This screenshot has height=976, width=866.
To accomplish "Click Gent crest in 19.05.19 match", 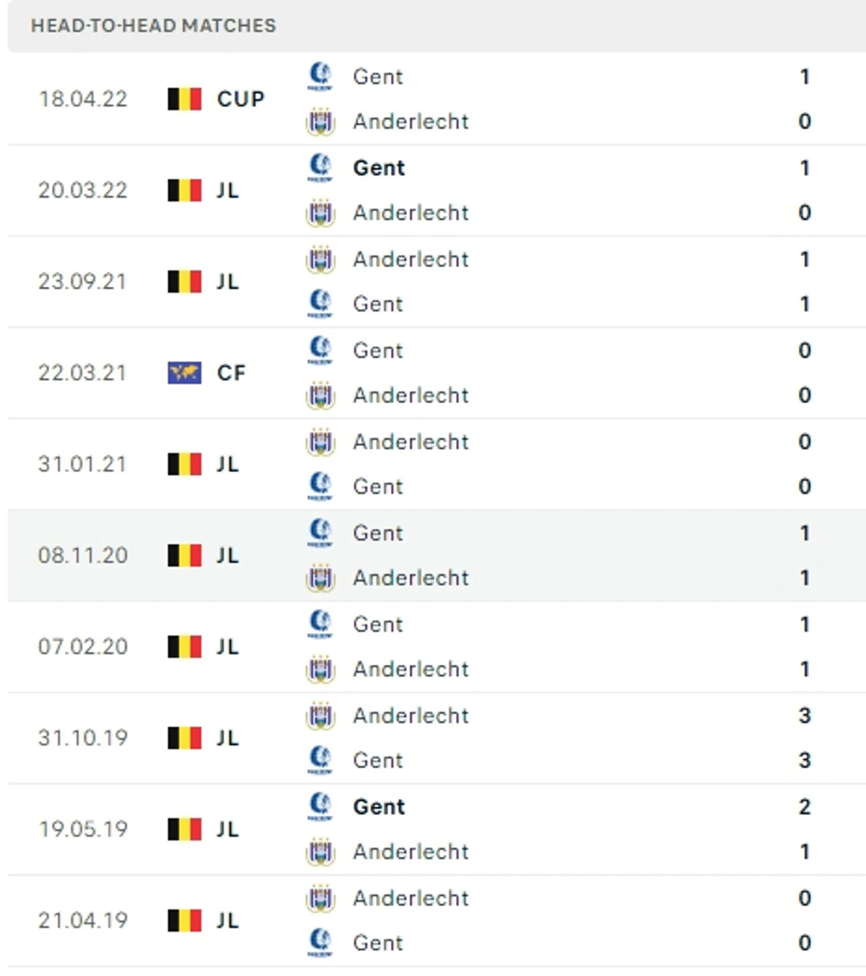I will 320,807.
